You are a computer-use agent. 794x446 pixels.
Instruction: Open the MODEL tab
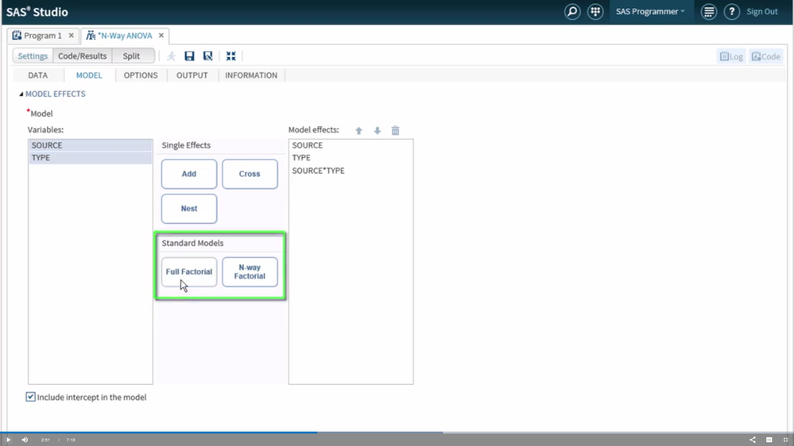(89, 75)
